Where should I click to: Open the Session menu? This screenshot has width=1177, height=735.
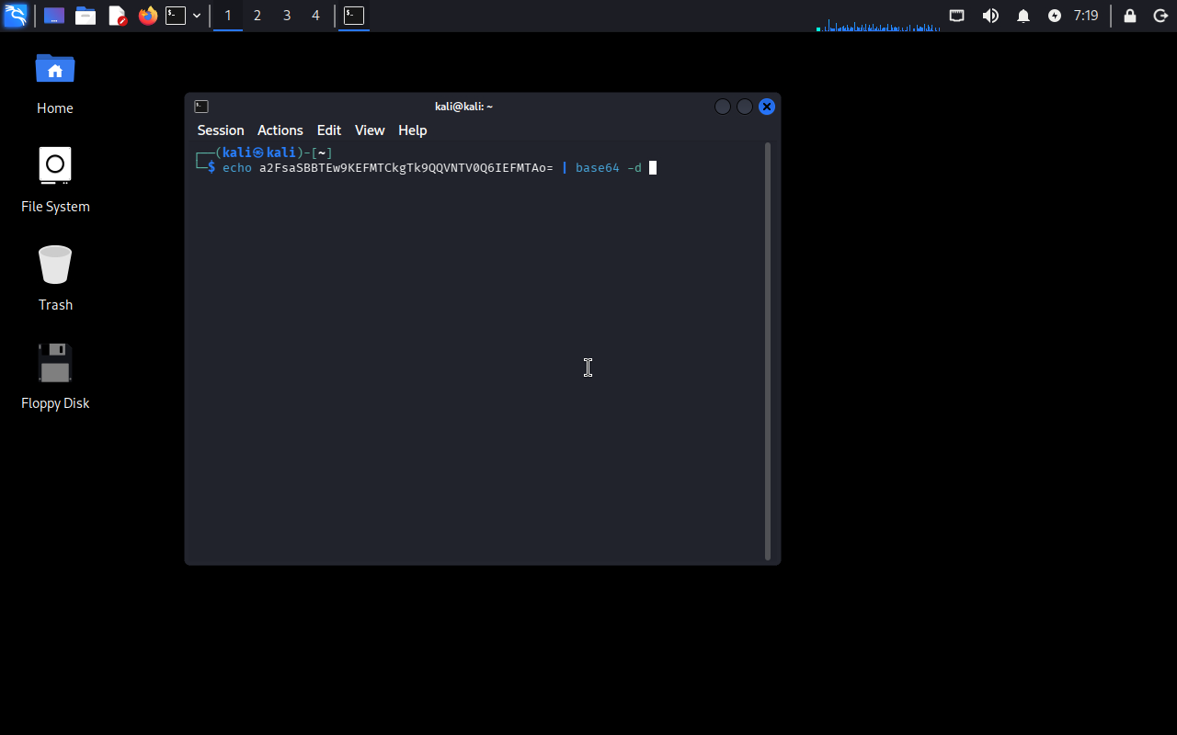221,130
